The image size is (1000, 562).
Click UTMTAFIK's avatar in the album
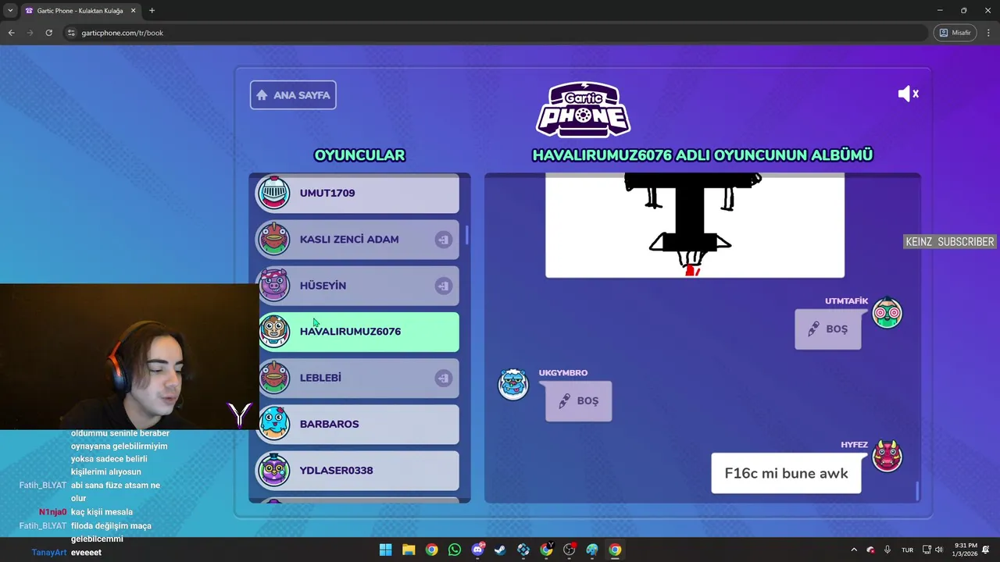pyautogui.click(x=887, y=313)
